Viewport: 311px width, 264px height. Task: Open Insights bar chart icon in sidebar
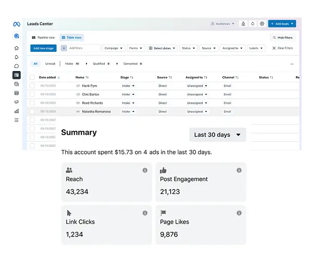(17, 111)
